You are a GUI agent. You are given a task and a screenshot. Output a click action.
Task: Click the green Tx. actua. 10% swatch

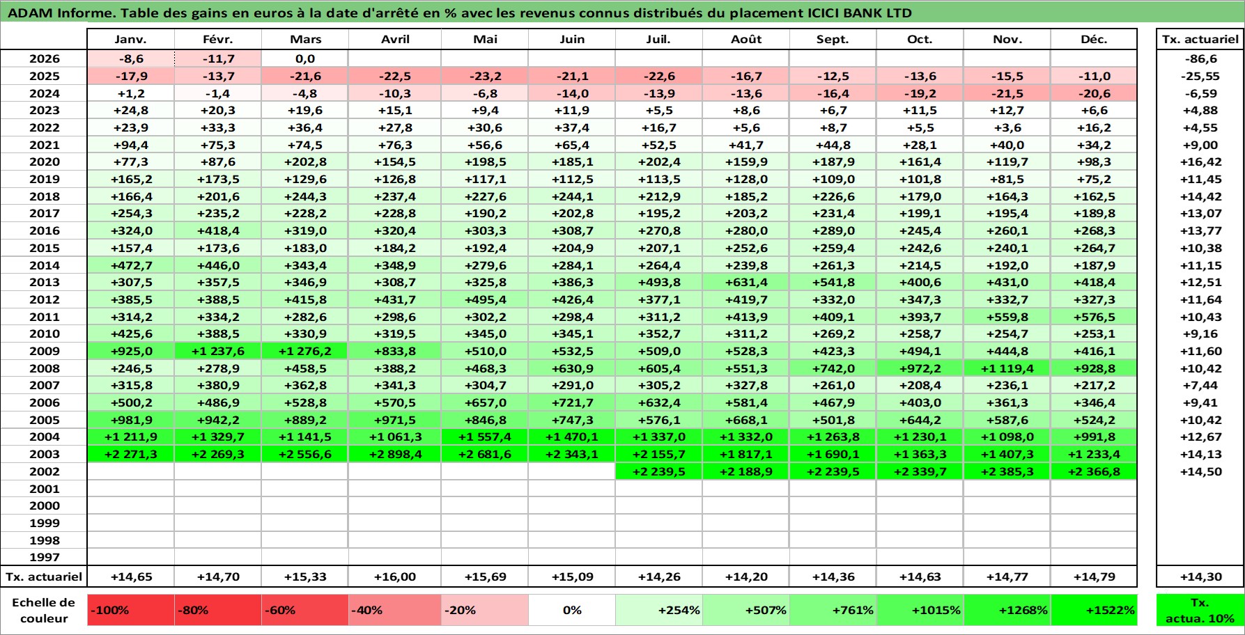tap(1200, 610)
